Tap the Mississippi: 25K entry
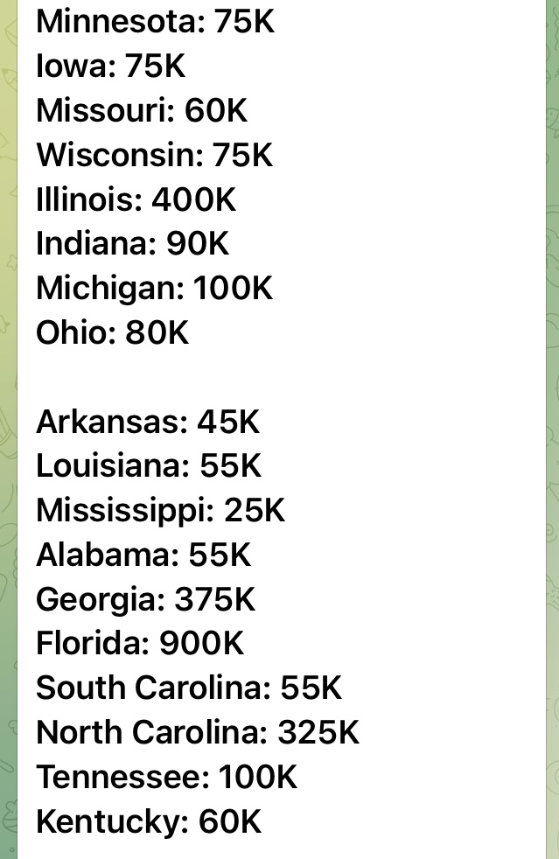559x859 pixels. pos(161,511)
